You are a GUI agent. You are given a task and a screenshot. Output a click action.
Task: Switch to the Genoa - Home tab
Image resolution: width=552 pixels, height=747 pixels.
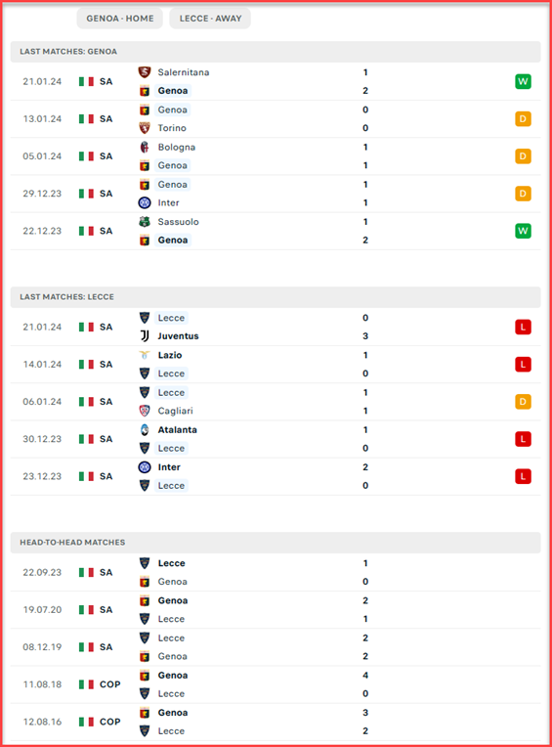[x=120, y=19]
